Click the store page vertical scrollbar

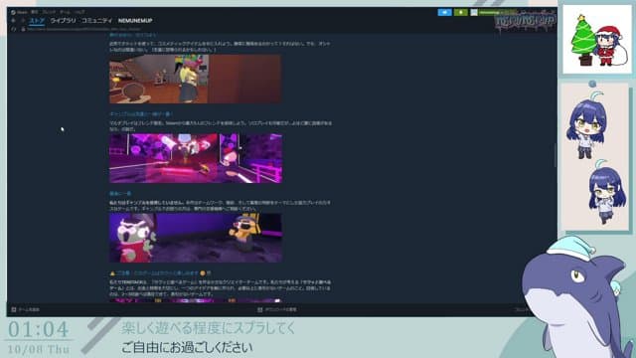[x=556, y=155]
